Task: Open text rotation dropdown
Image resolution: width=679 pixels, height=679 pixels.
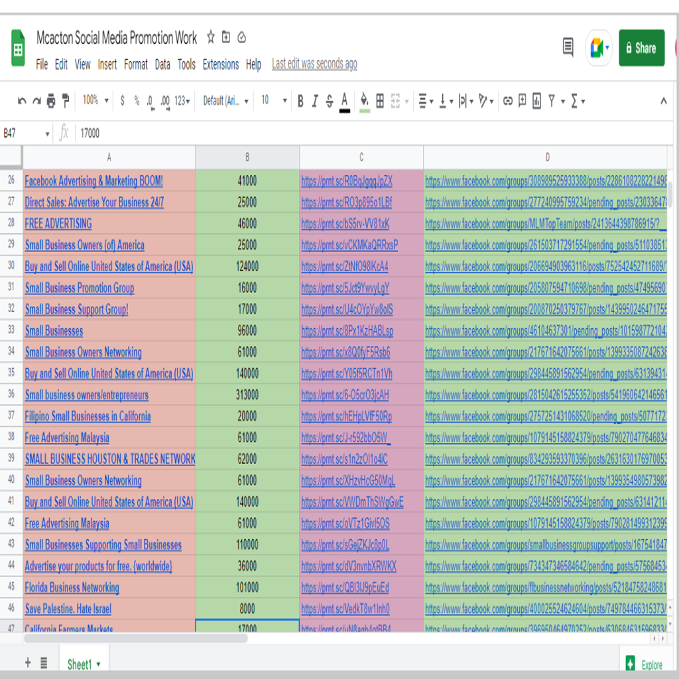Action: point(486,101)
